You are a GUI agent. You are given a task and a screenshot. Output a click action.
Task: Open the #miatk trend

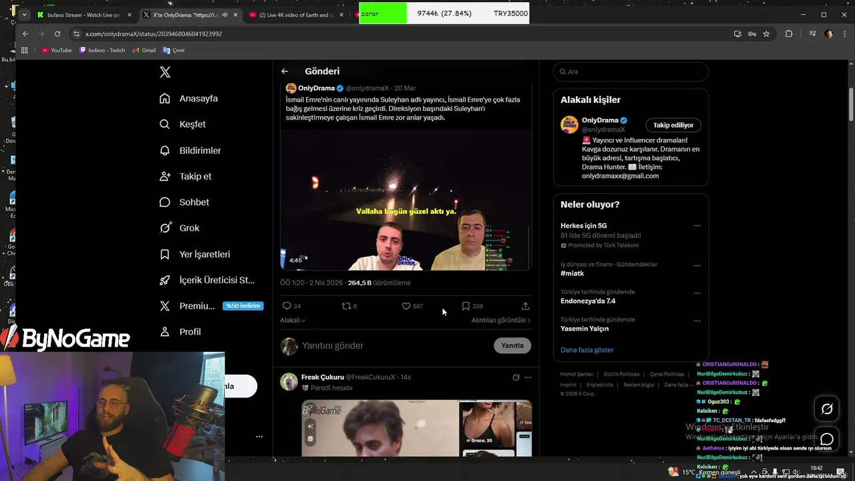click(x=572, y=273)
